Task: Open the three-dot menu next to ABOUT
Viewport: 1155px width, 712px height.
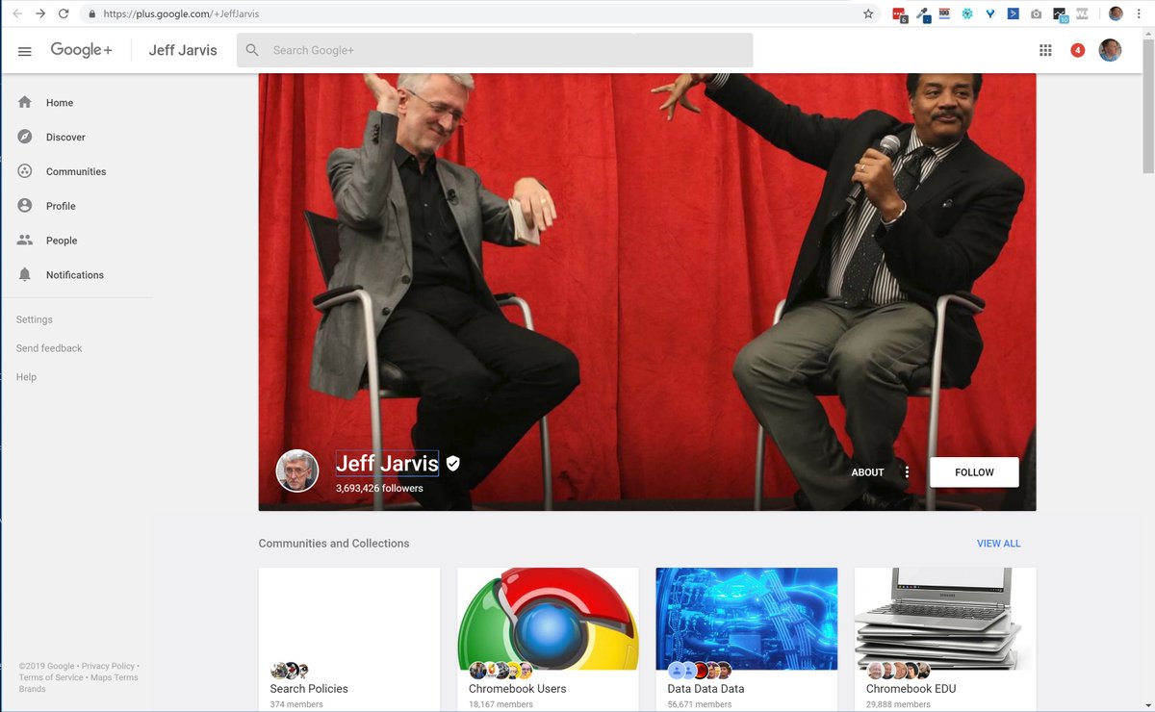Action: click(907, 471)
